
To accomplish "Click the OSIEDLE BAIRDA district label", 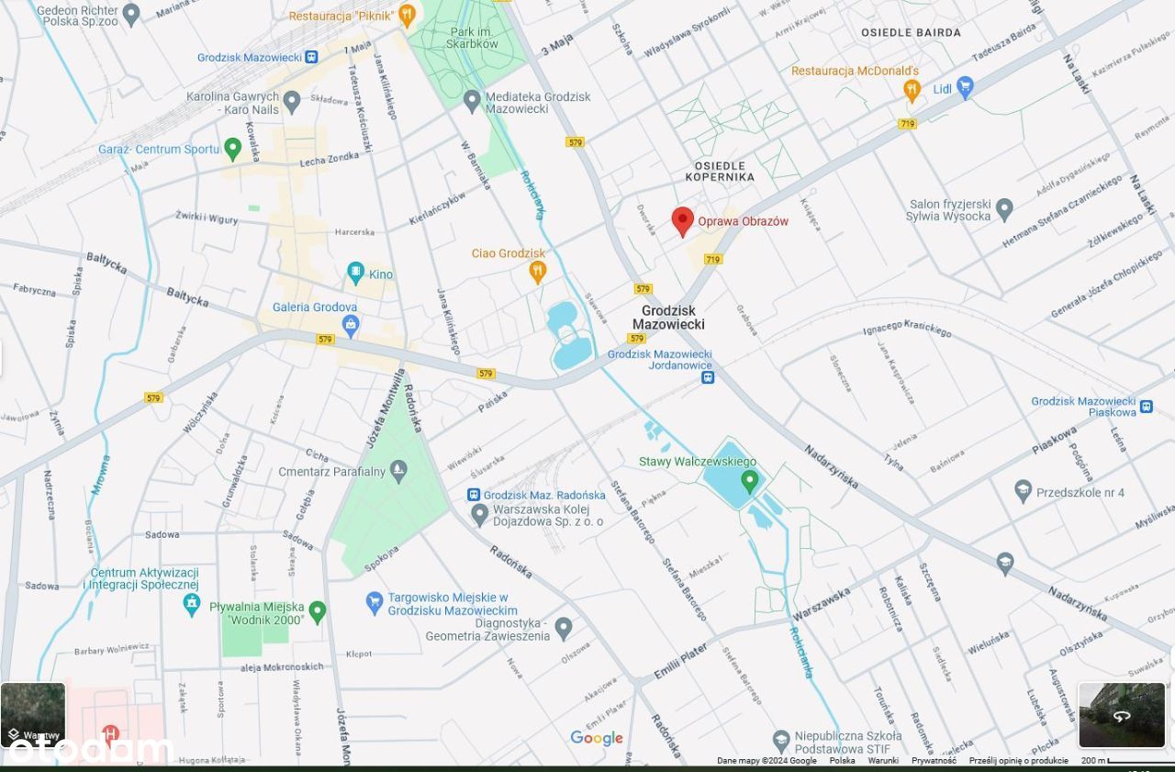I will (x=911, y=32).
